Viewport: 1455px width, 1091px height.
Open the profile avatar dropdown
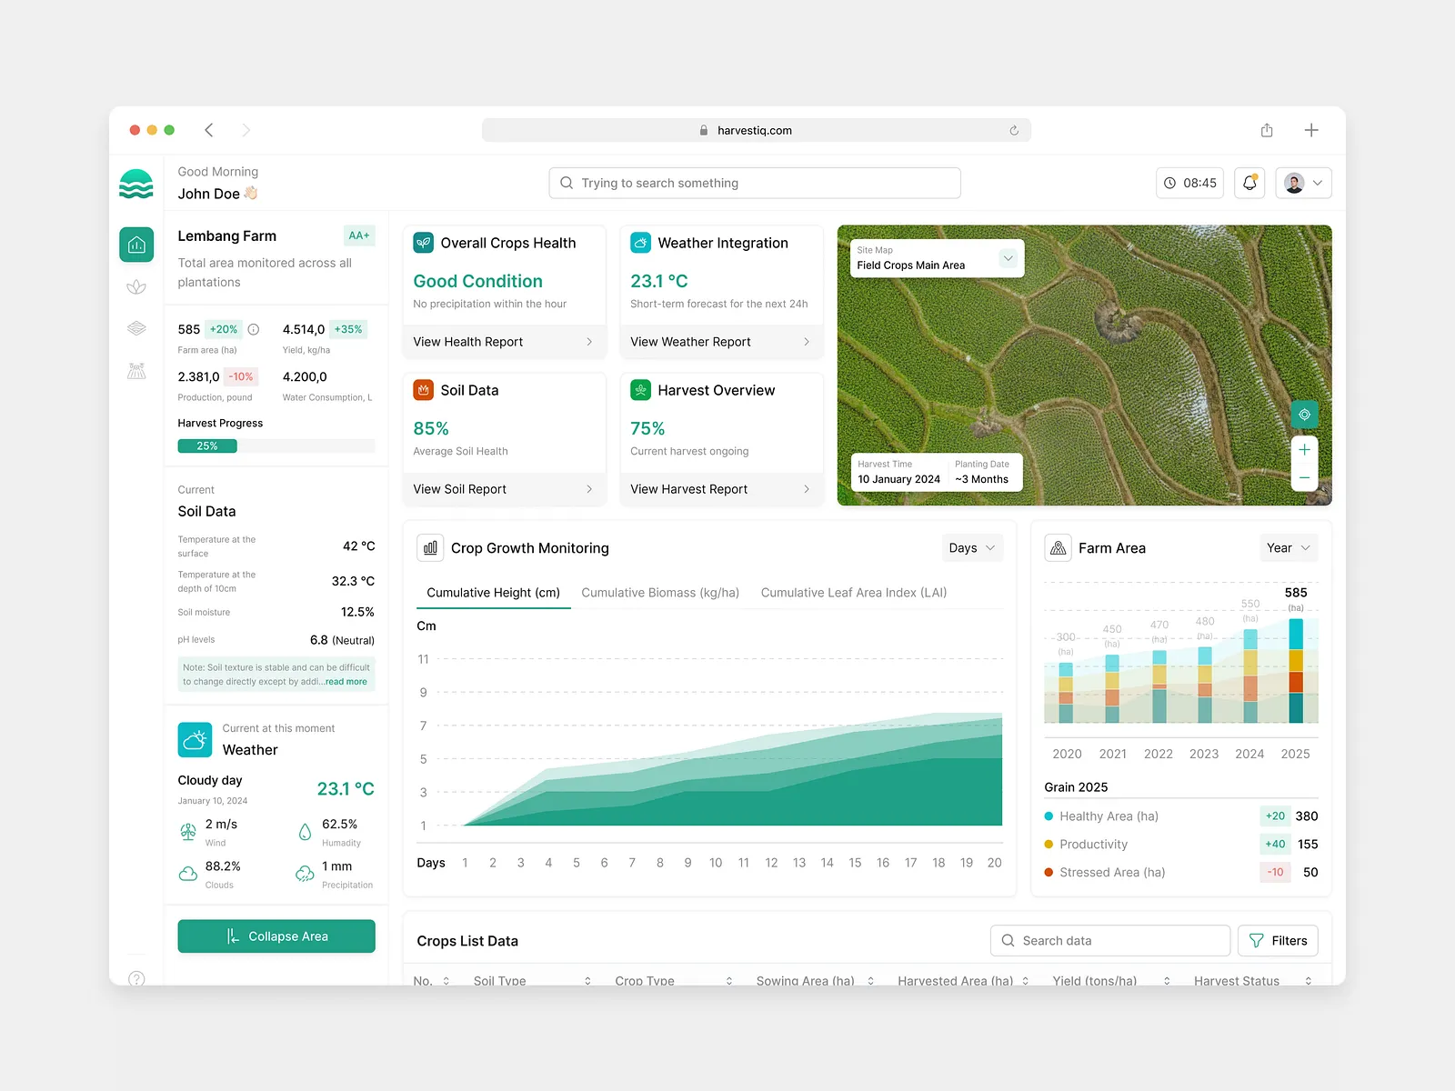coord(1303,183)
